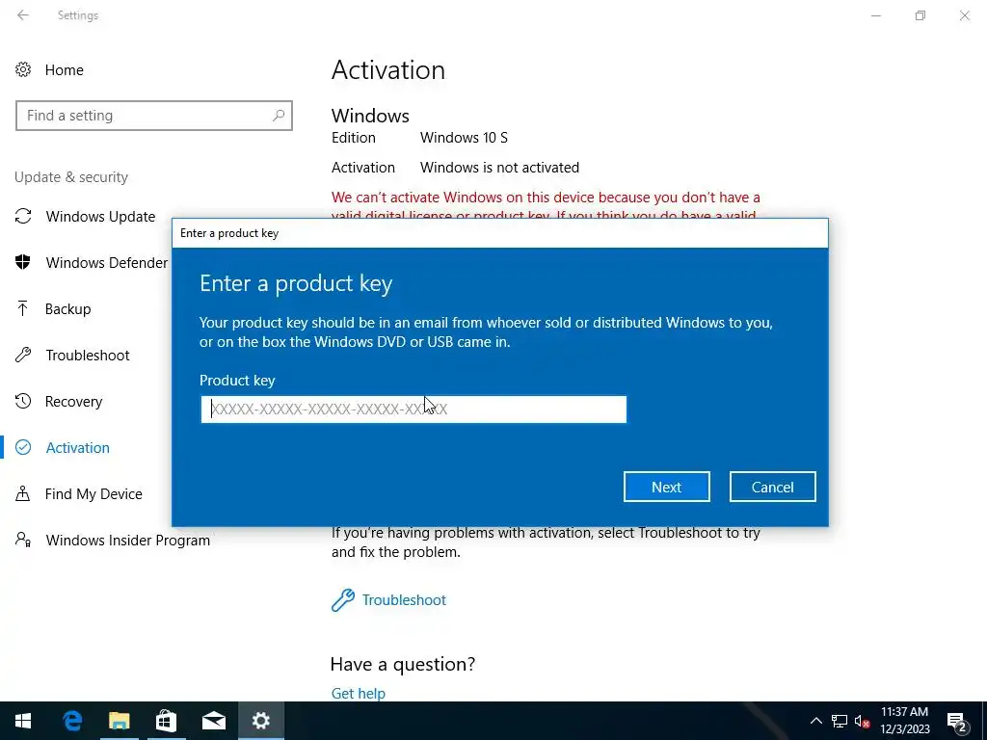Image resolution: width=987 pixels, height=740 pixels.
Task: Open Home via the gear icon
Action: [x=23, y=69]
